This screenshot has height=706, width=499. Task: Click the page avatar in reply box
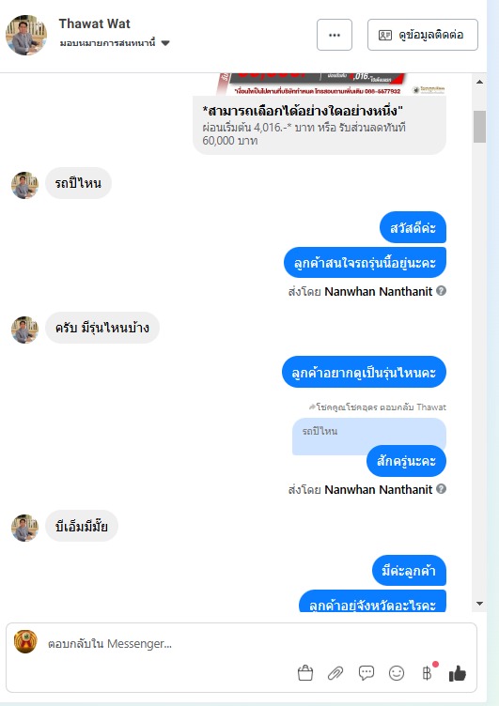[25, 641]
